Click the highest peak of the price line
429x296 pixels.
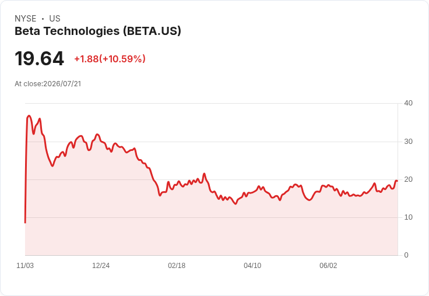point(29,116)
